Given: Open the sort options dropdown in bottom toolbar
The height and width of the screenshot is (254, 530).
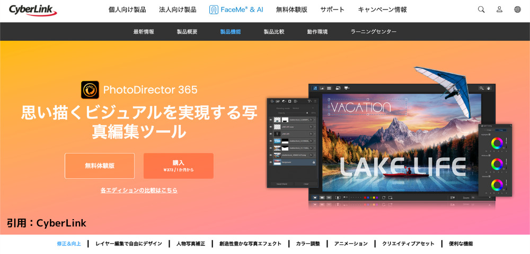Looking at the screenshot, I should (453, 197).
